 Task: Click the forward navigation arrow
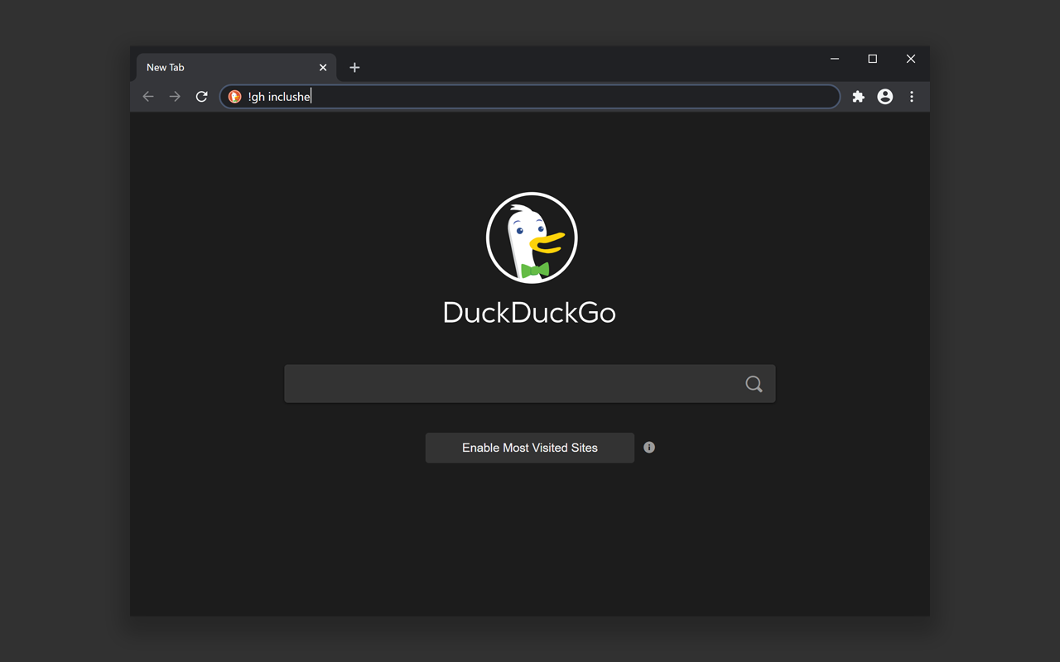(175, 97)
